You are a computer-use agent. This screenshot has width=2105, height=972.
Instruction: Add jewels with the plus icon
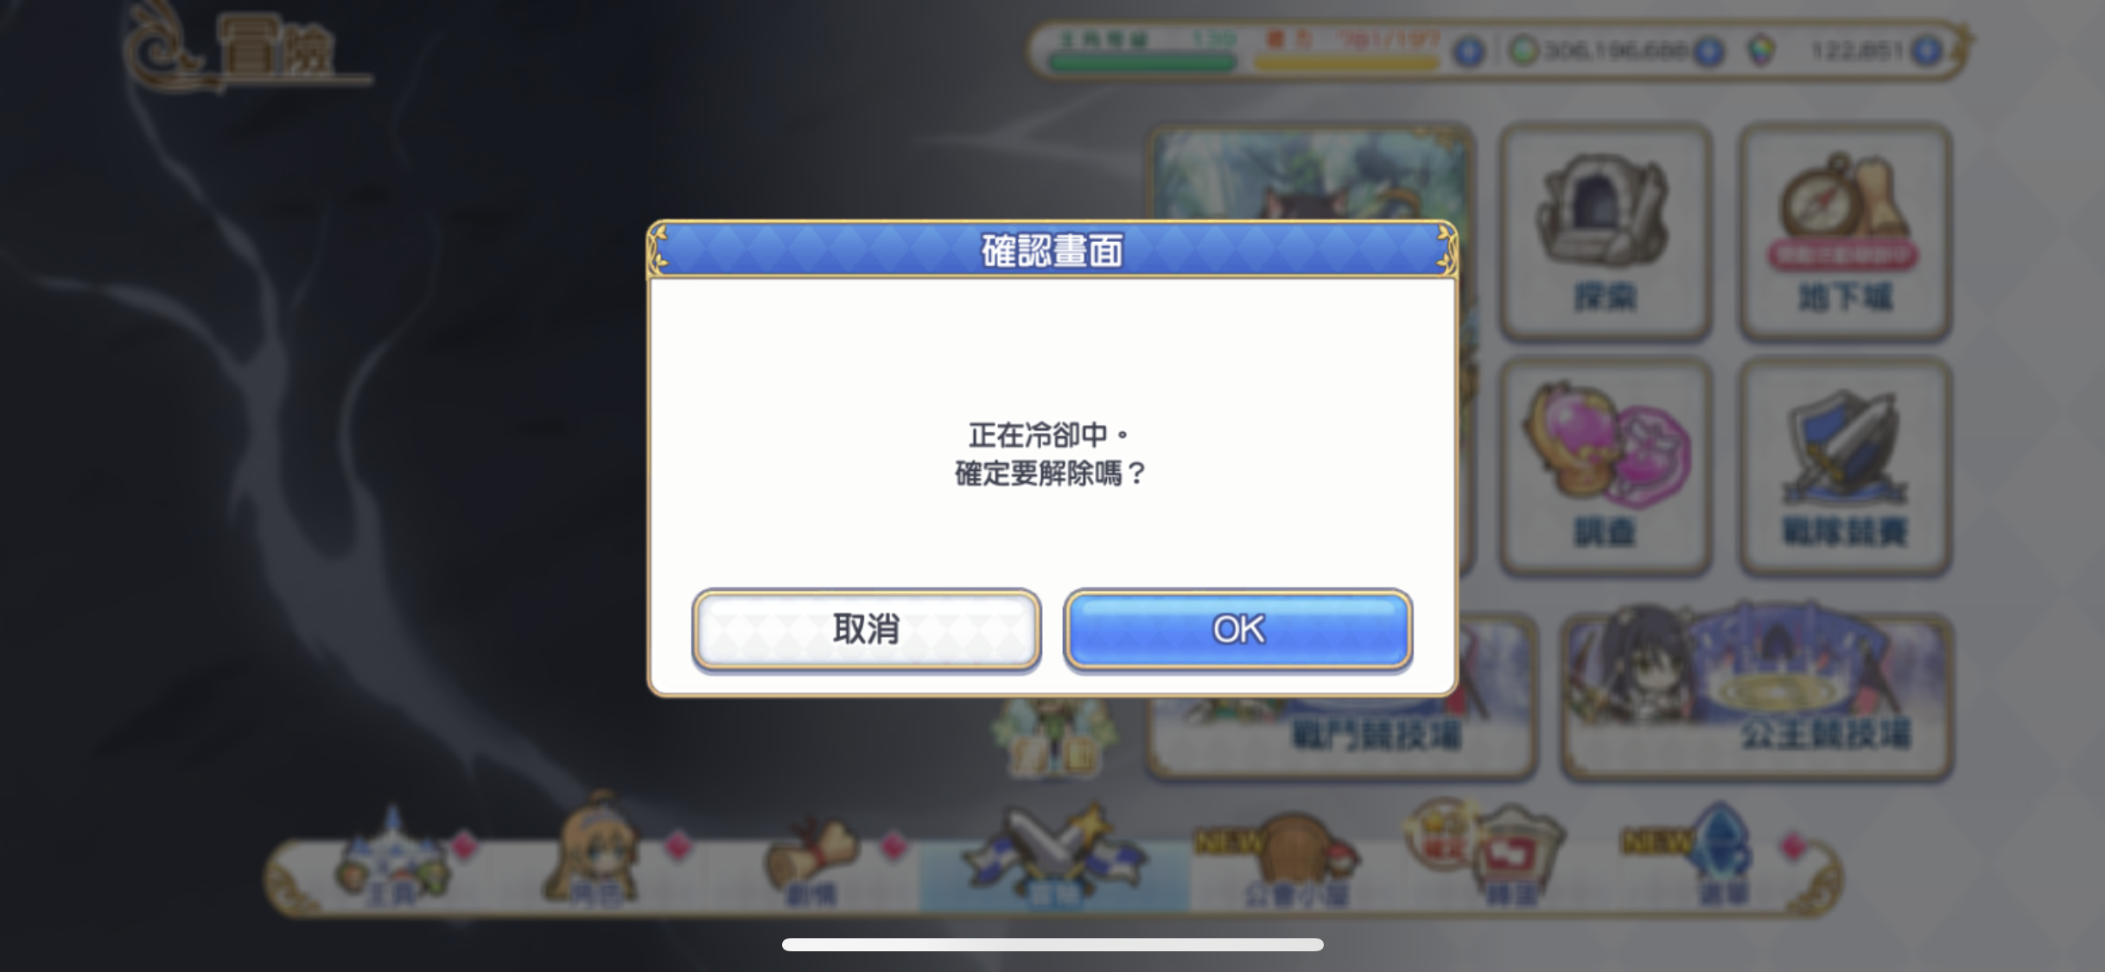point(1927,52)
